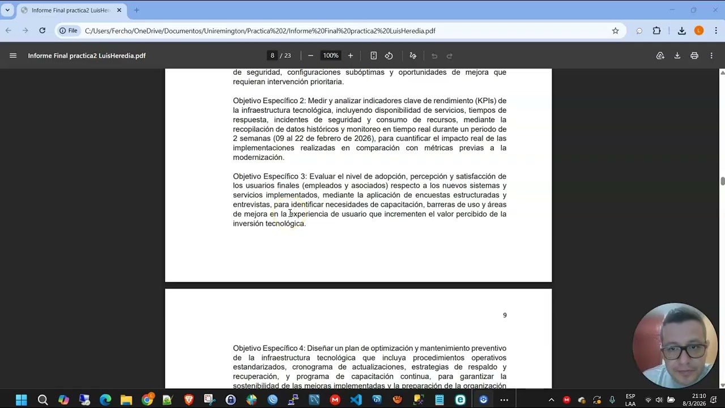Click the Undo annotation icon
725x408 pixels.
point(434,56)
